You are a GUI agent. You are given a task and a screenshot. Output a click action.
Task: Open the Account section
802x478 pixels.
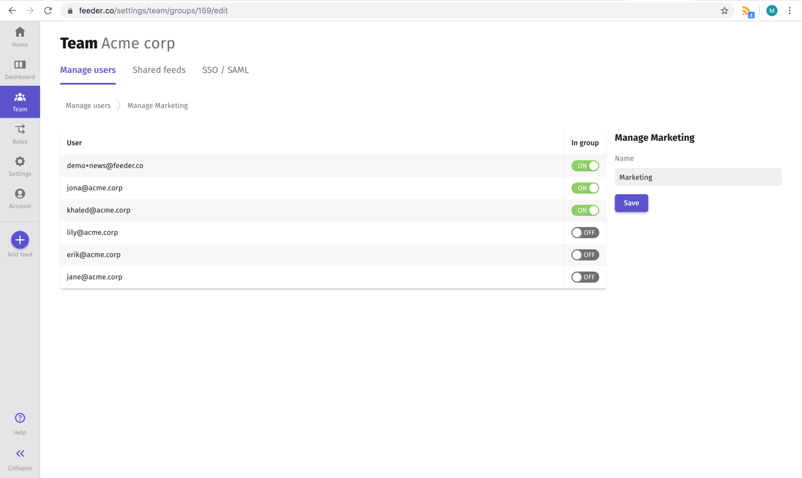pyautogui.click(x=20, y=198)
